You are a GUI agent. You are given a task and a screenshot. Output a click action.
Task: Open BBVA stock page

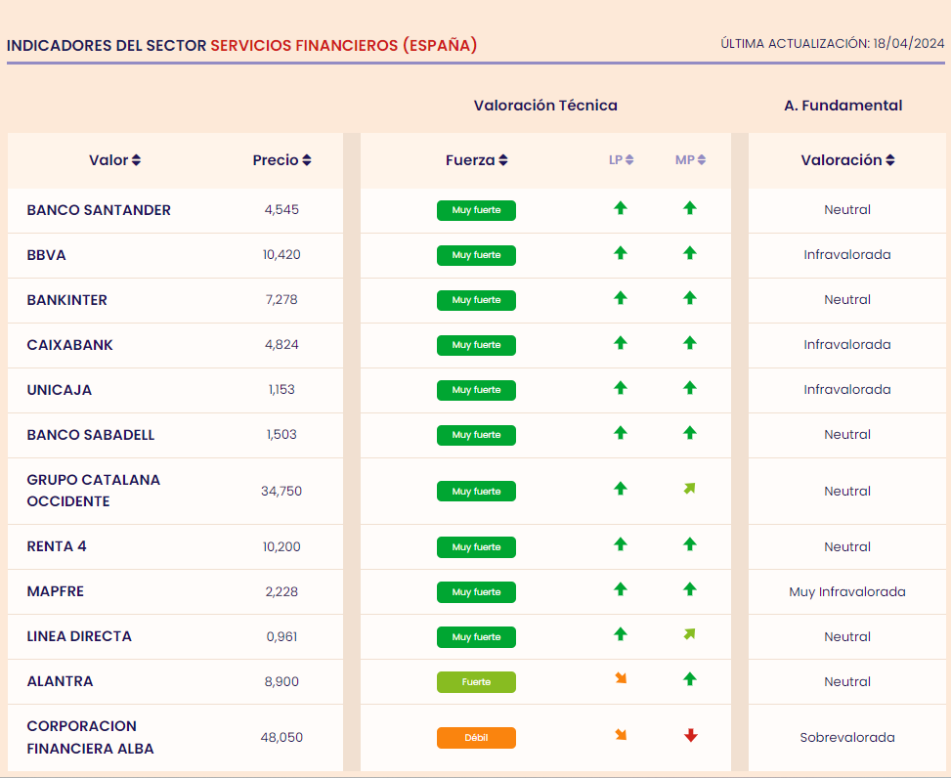click(x=46, y=255)
